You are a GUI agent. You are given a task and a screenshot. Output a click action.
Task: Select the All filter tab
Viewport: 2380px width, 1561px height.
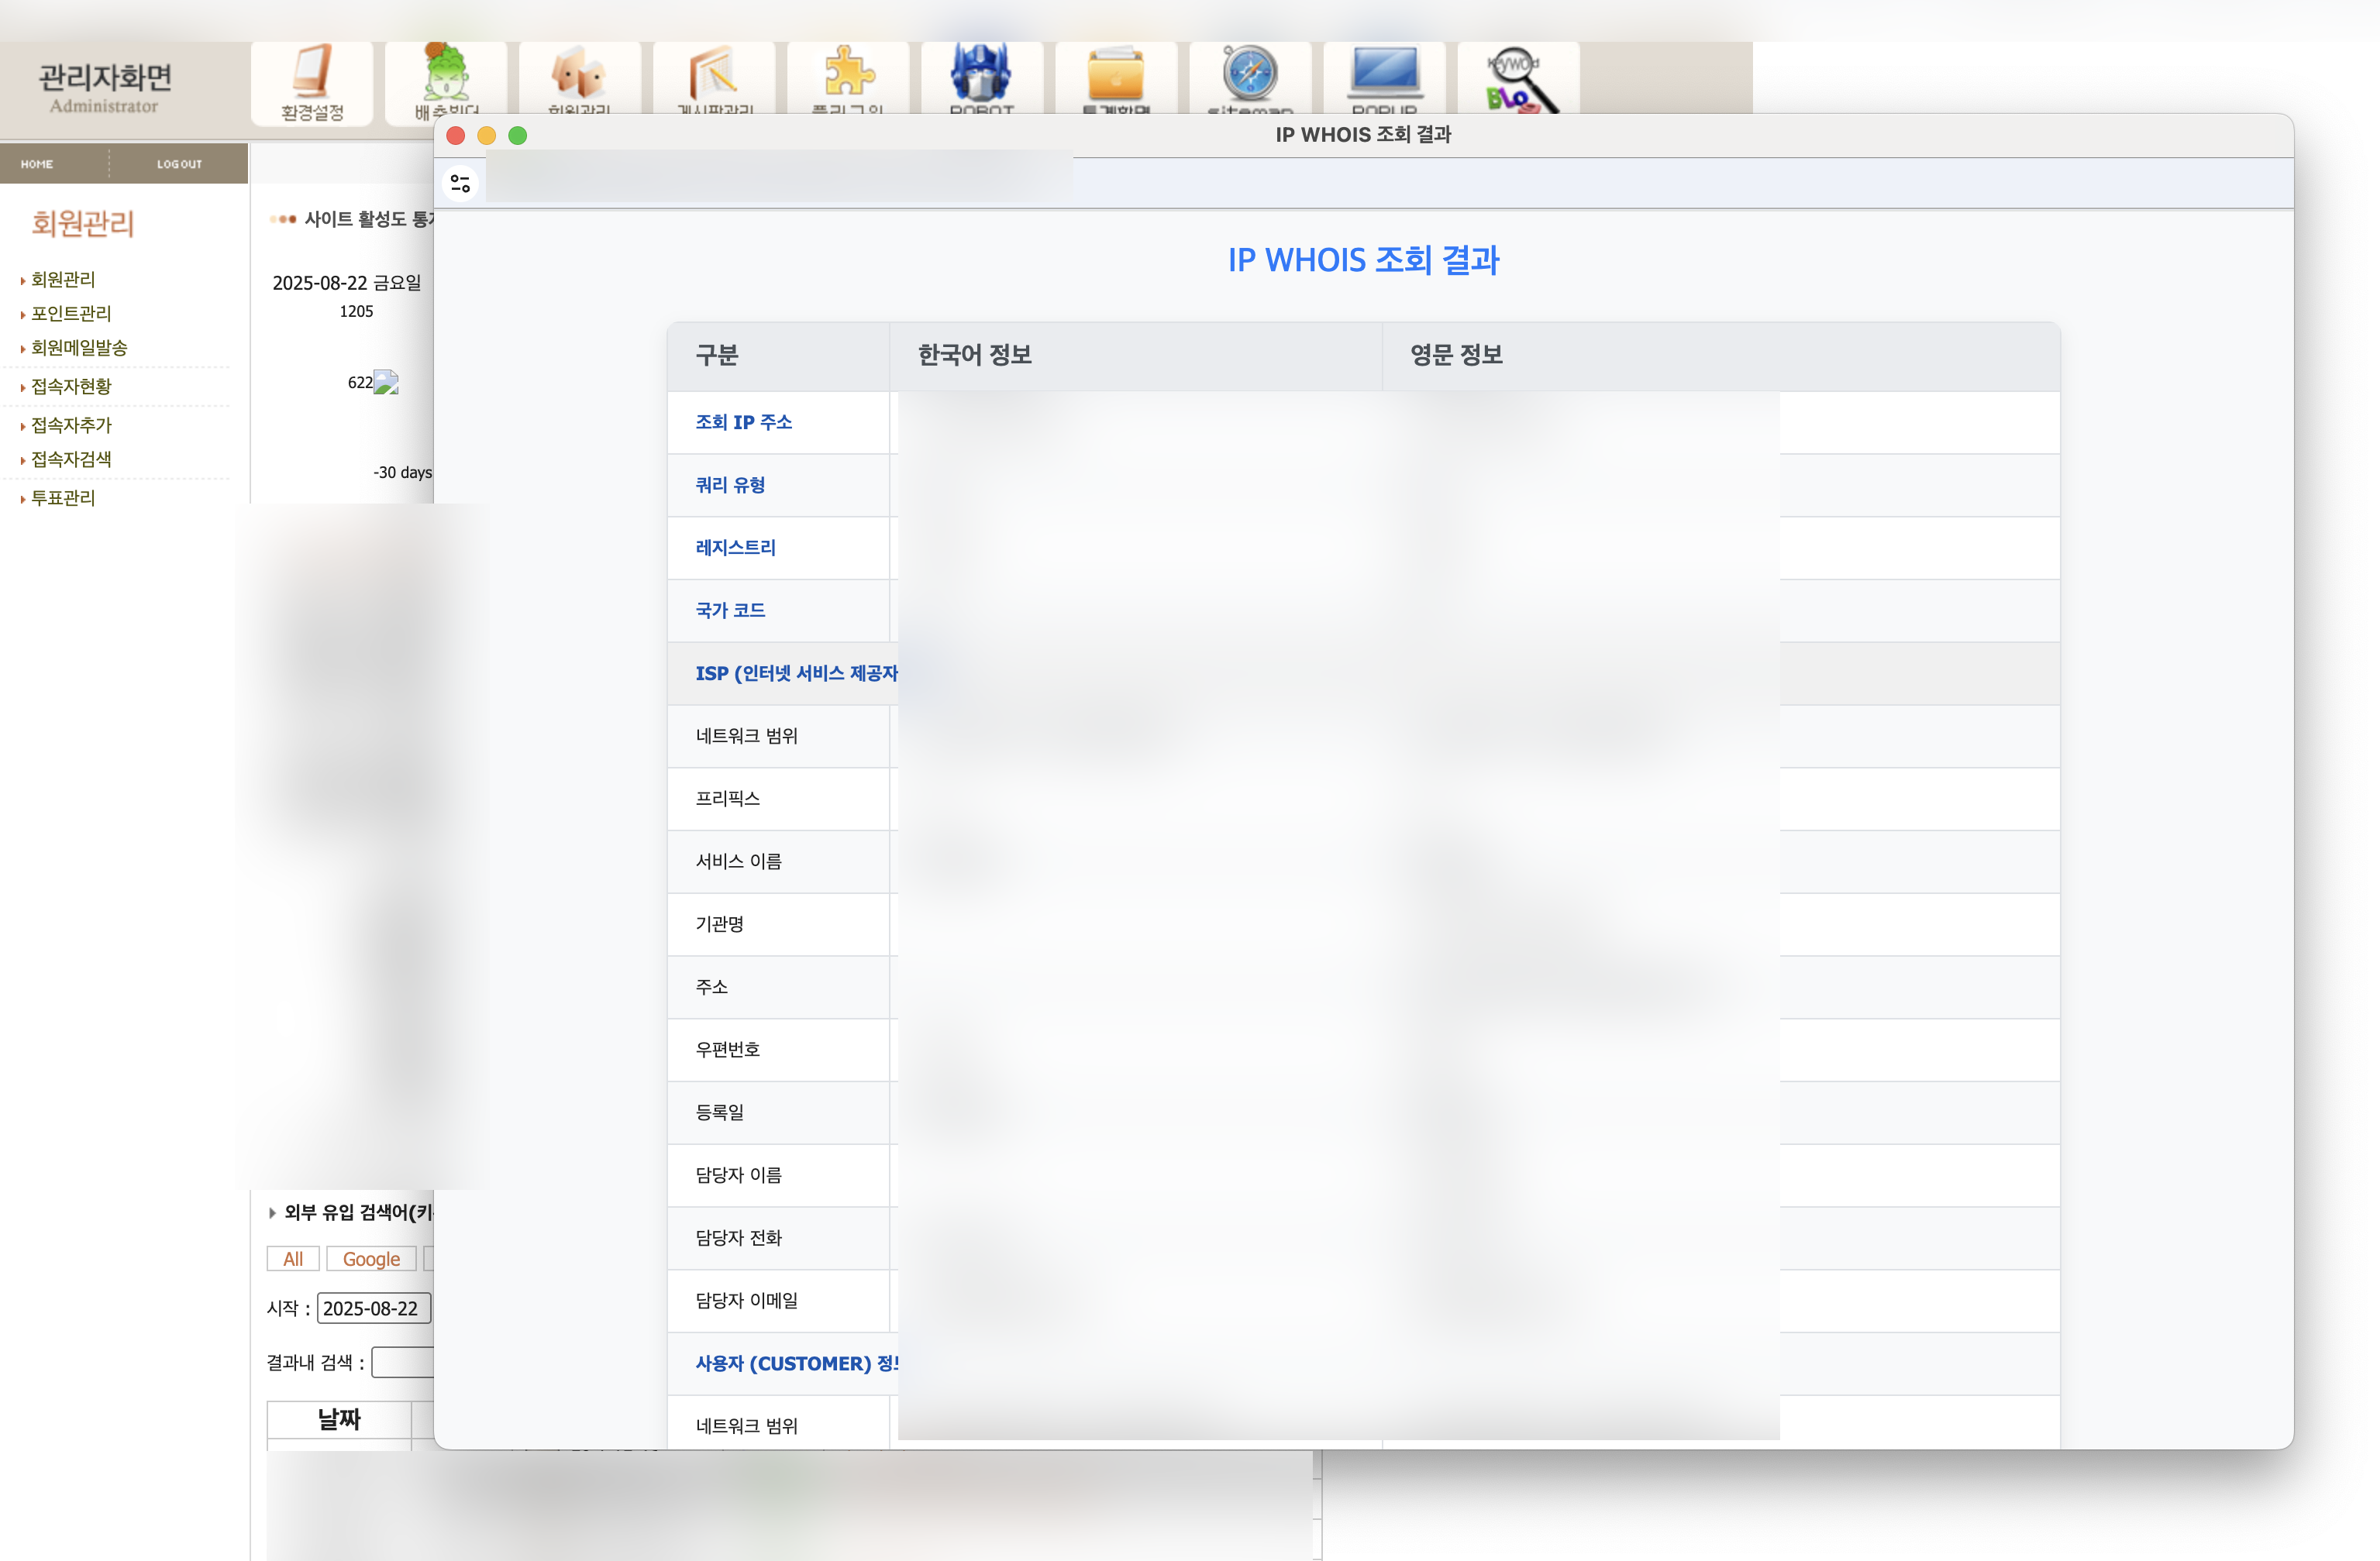click(293, 1259)
